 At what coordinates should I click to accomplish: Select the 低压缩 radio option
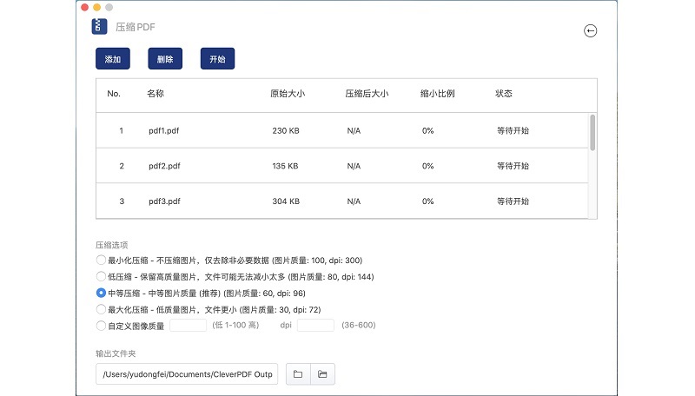(101, 276)
